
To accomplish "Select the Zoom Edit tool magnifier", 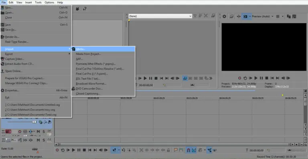I will 134,150.
